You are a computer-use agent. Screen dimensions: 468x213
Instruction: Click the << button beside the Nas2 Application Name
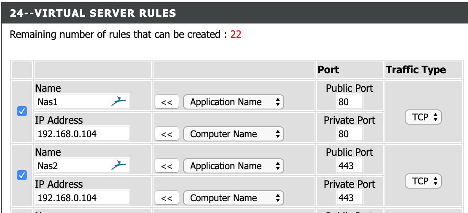point(167,166)
